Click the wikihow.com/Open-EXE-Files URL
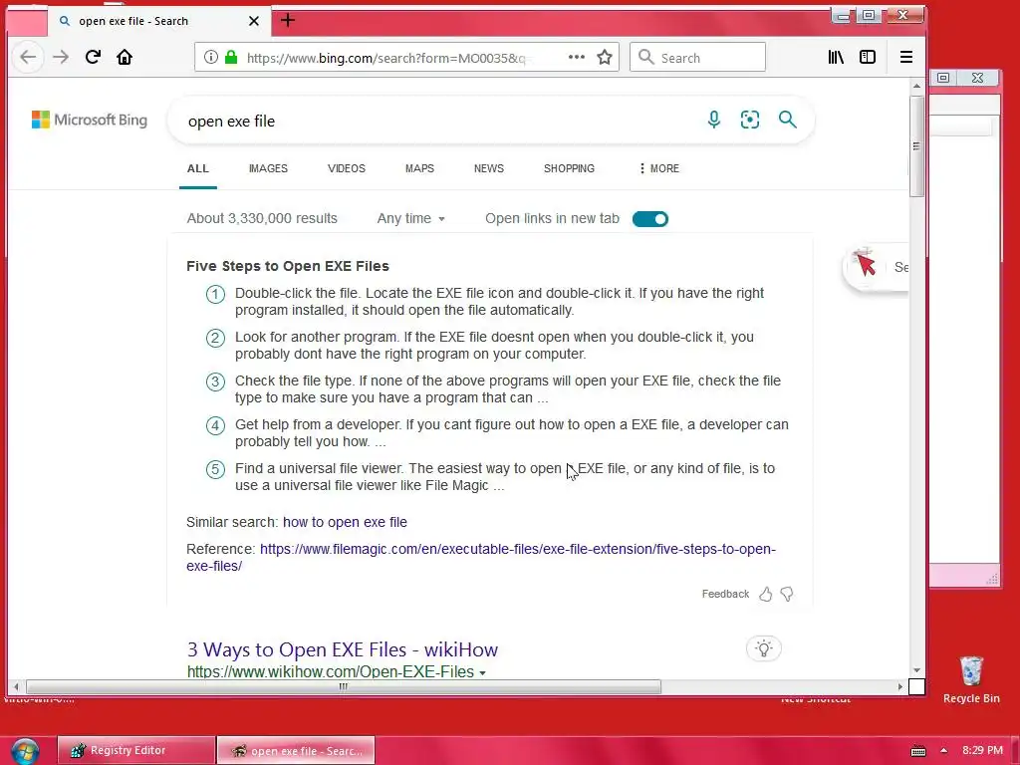The width and height of the screenshot is (1020, 765). [331, 671]
